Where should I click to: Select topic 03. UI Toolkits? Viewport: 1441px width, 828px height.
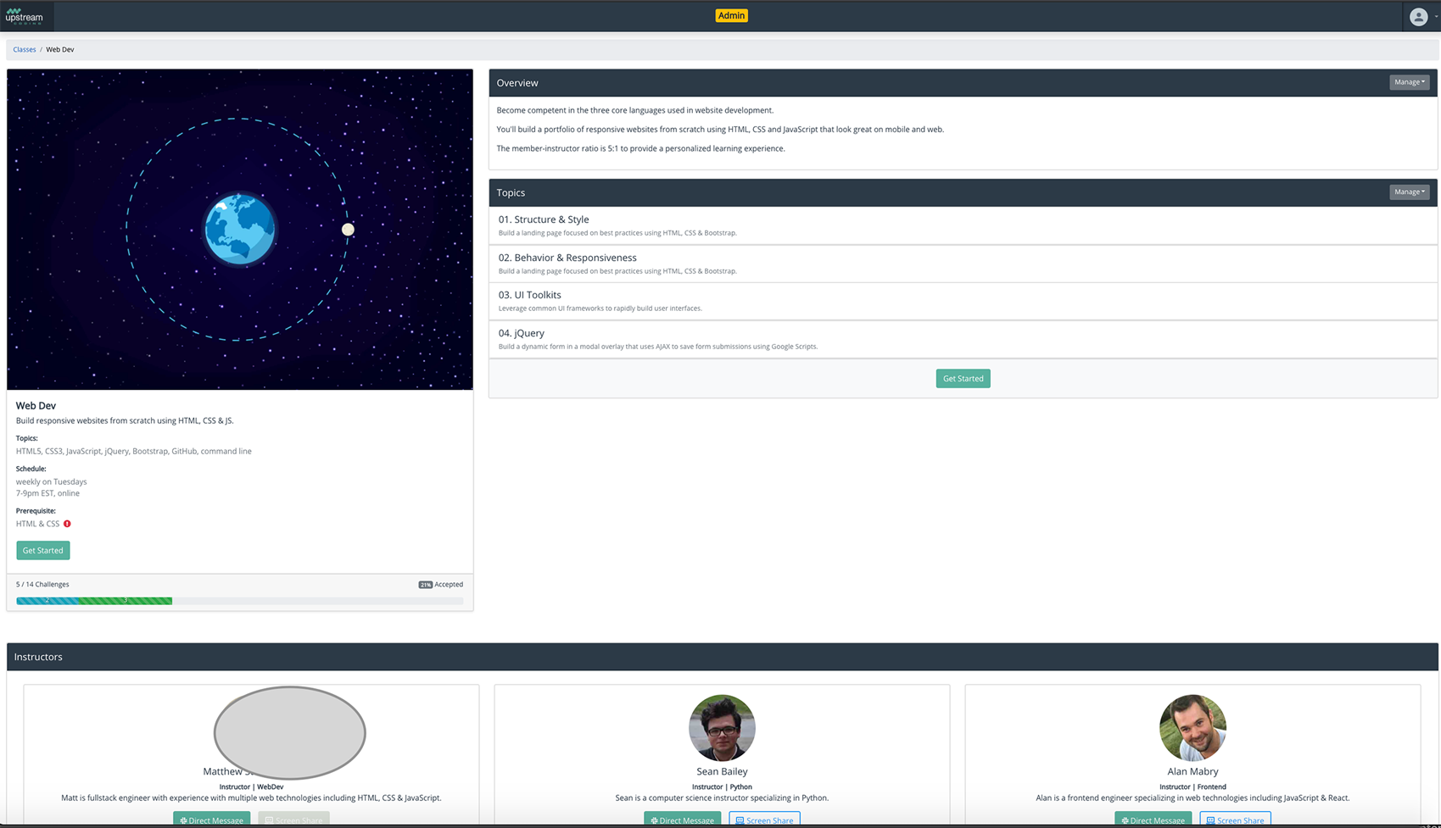click(x=529, y=294)
